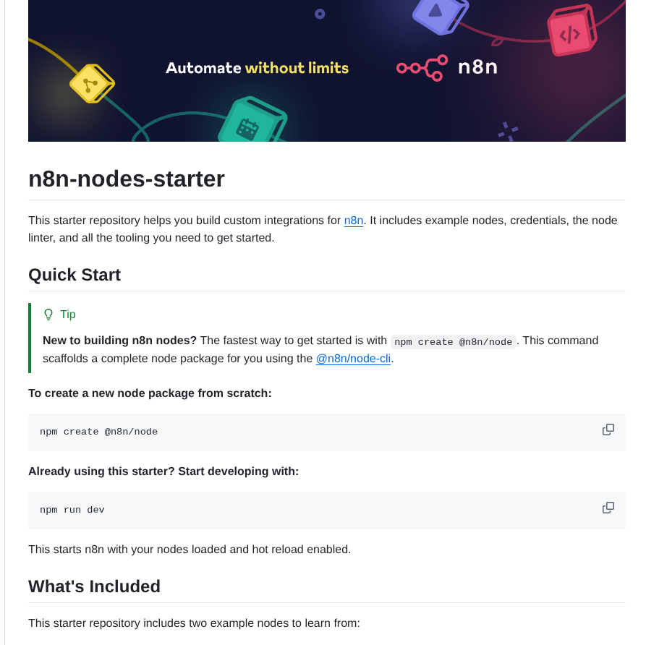Click the lightbulb icon in the Tip callout

pyautogui.click(x=48, y=314)
